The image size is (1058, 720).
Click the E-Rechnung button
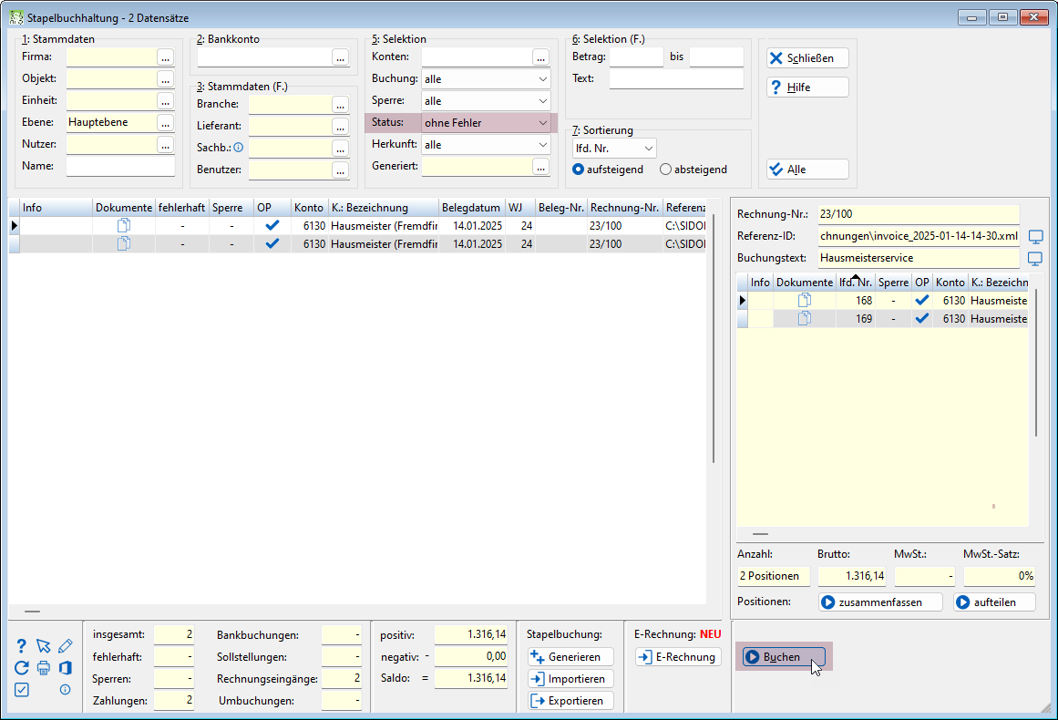point(677,656)
